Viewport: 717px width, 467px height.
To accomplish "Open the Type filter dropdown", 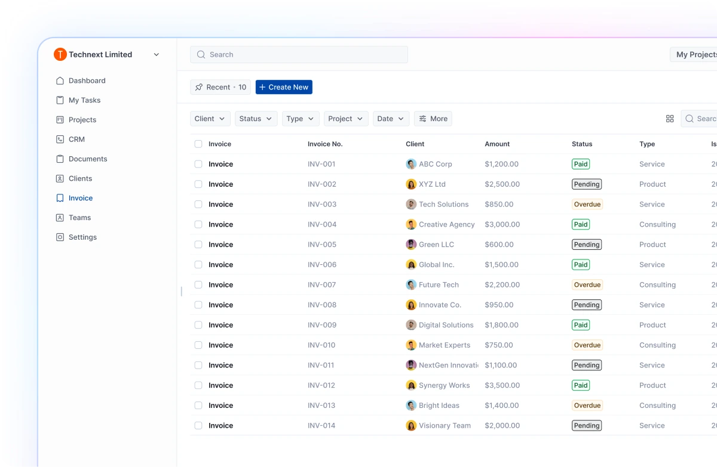I will click(301, 119).
